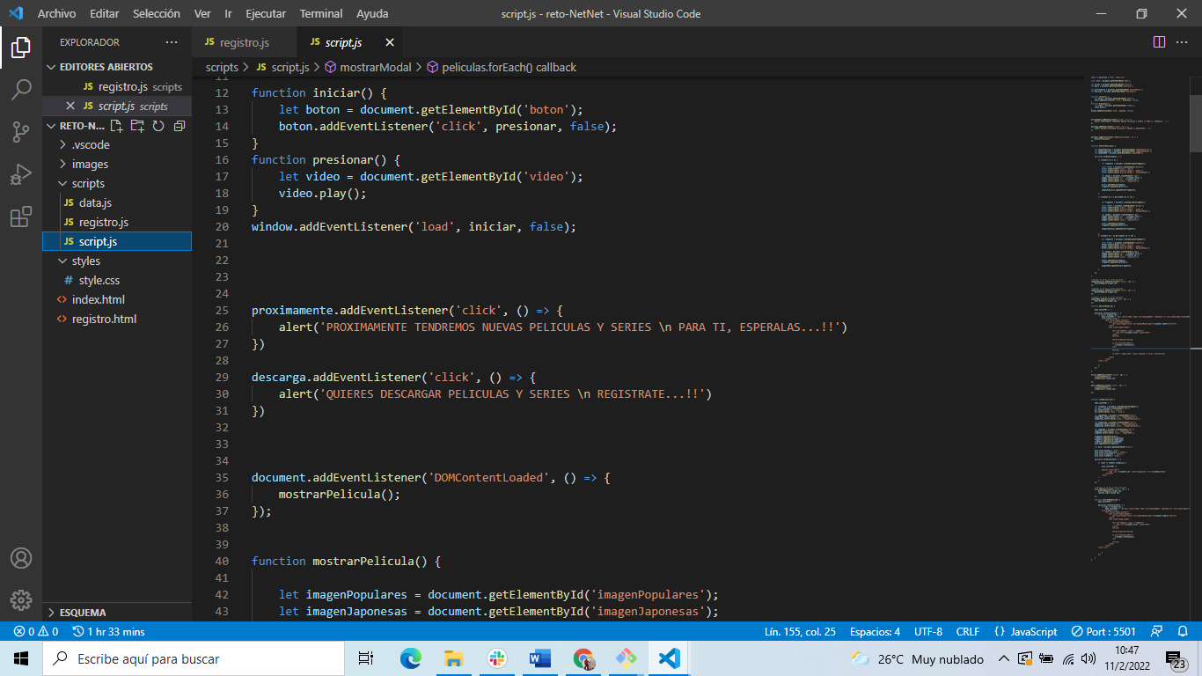Open the feedback icon in status bar

[x=1157, y=632]
